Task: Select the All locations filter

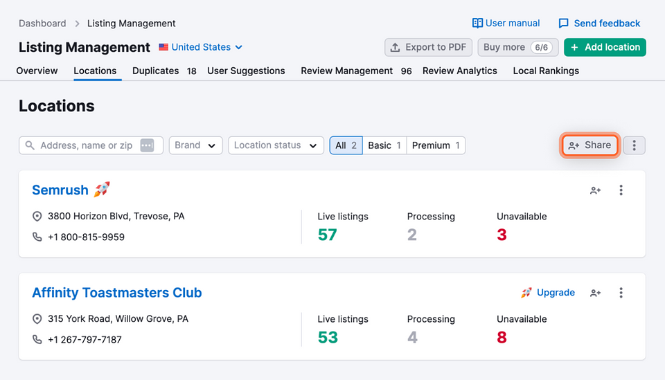Action: click(x=346, y=145)
